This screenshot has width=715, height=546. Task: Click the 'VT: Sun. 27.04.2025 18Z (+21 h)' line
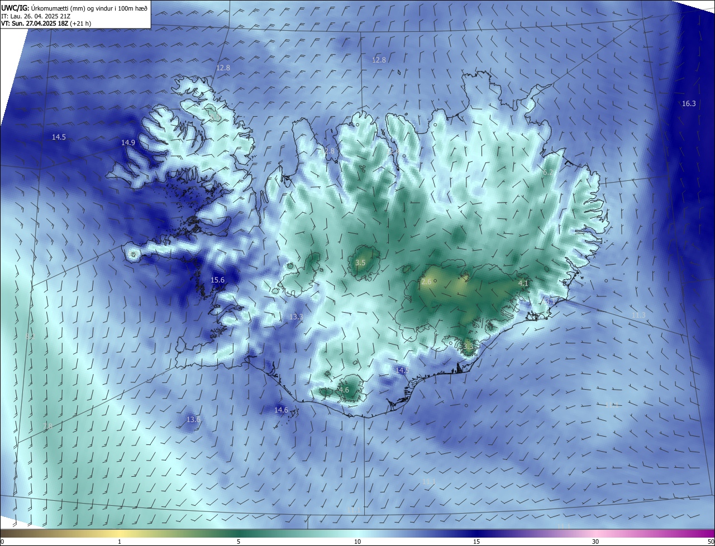46,23
